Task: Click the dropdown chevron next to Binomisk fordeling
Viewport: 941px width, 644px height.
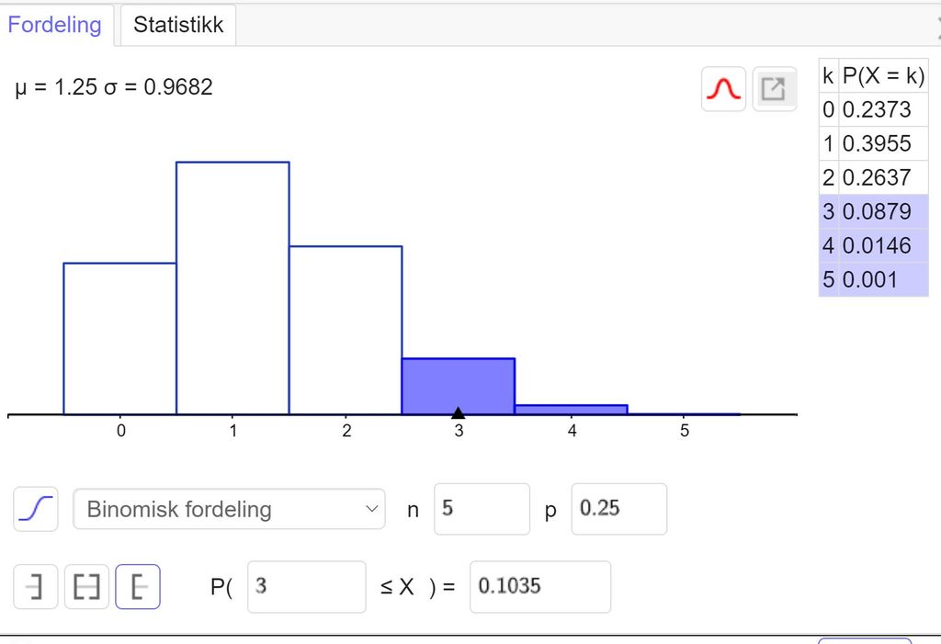Action: coord(371,509)
